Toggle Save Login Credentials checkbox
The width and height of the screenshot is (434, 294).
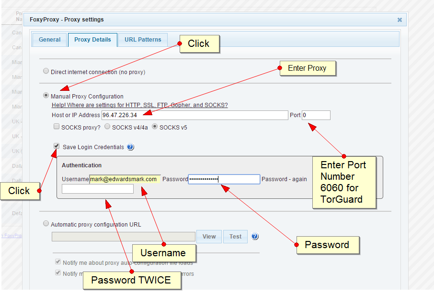coord(57,146)
